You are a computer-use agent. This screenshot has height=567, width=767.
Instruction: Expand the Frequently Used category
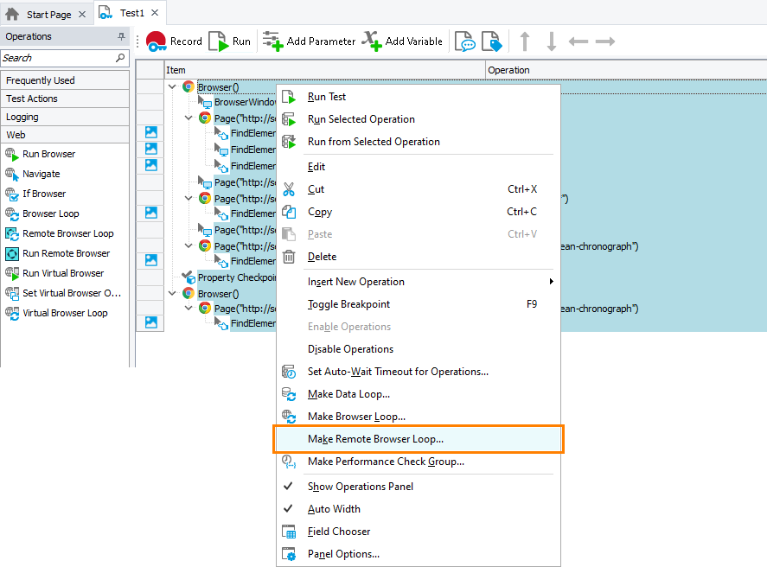pyautogui.click(x=41, y=80)
